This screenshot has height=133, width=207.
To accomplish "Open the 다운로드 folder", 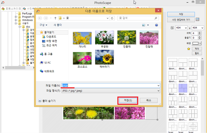I will pyautogui.click(x=51, y=37).
